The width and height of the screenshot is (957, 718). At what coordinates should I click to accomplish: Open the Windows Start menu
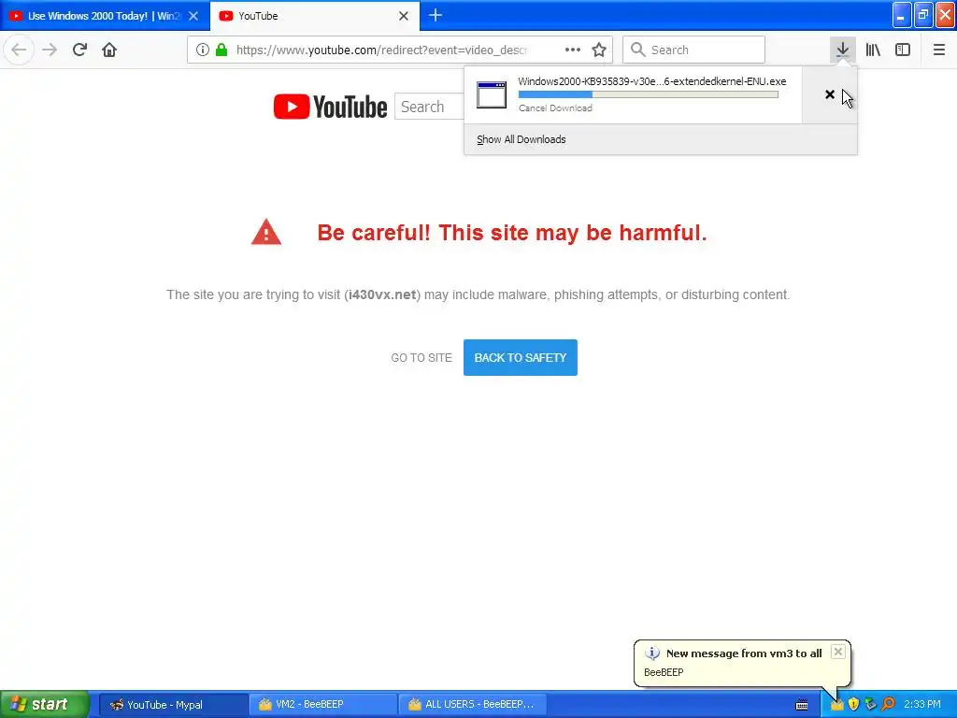point(45,704)
